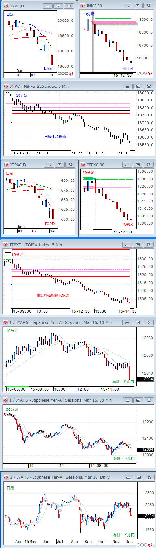Maximize the JTPXC,D chart window
The width and height of the screenshot is (156, 550).
pos(59,165)
